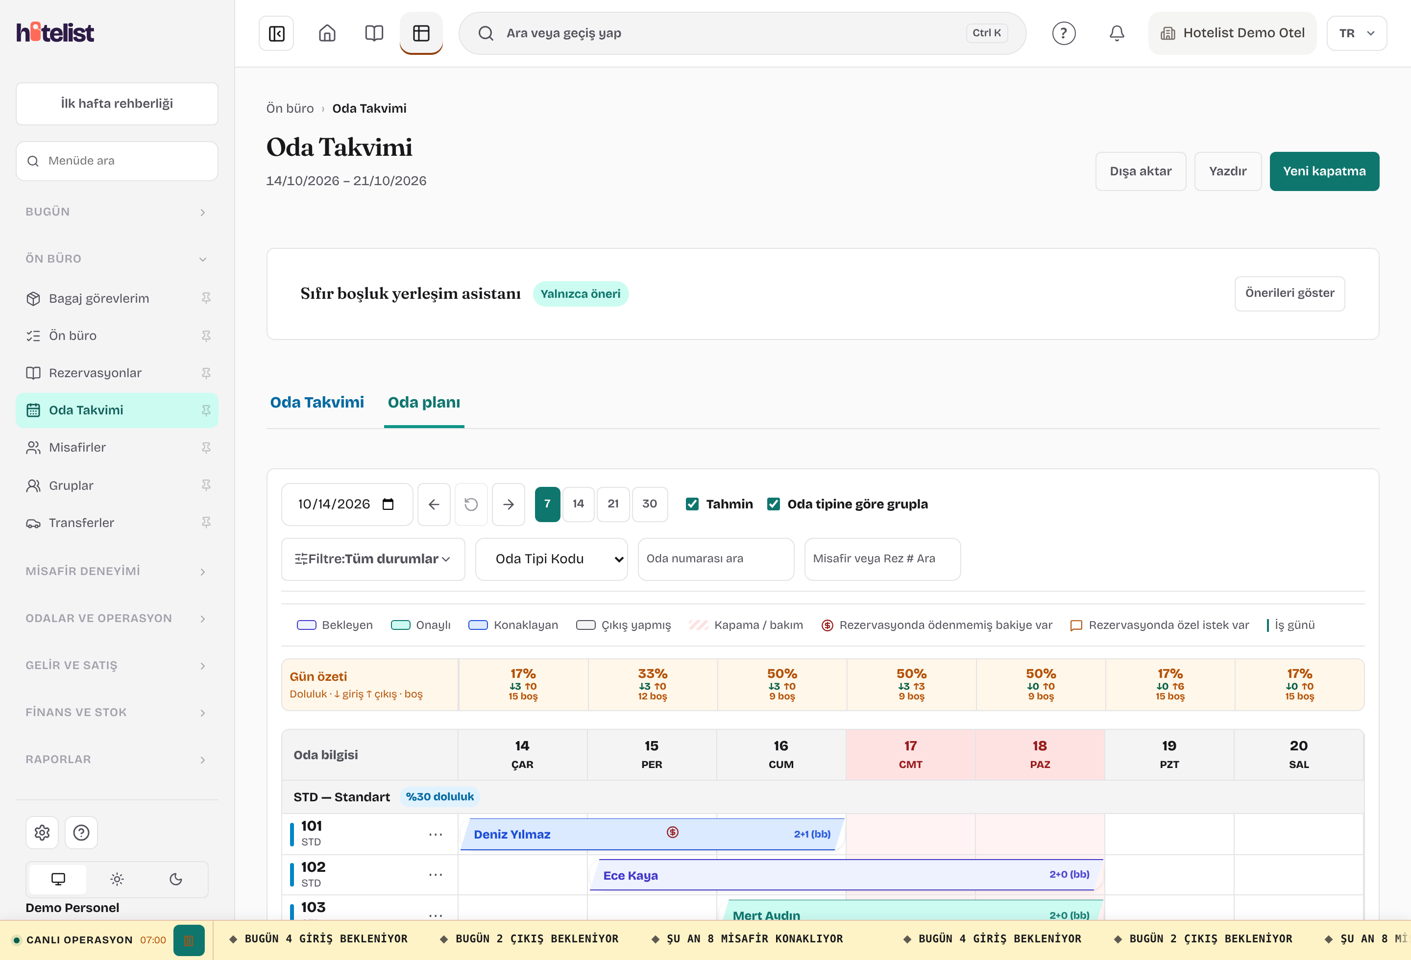This screenshot has width=1411, height=960.
Task: Open the help icon in sidebar footer
Action: coord(81,833)
